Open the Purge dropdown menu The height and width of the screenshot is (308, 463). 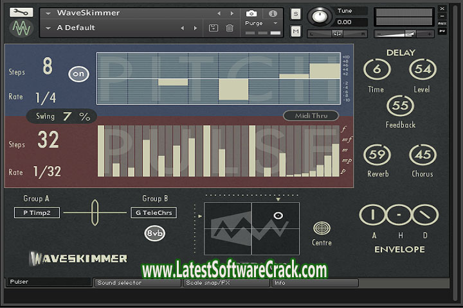[x=275, y=23]
